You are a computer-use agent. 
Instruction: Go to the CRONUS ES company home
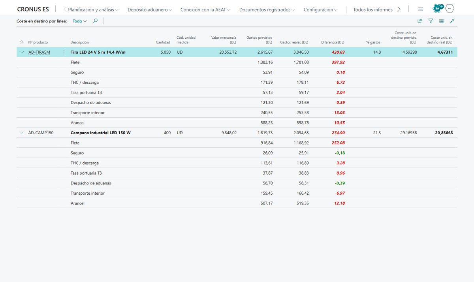click(x=33, y=9)
